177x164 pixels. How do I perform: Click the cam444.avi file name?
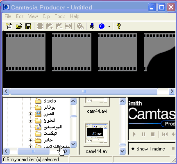click(97, 151)
